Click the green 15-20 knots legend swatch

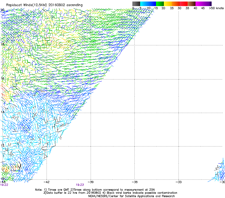[160, 4]
